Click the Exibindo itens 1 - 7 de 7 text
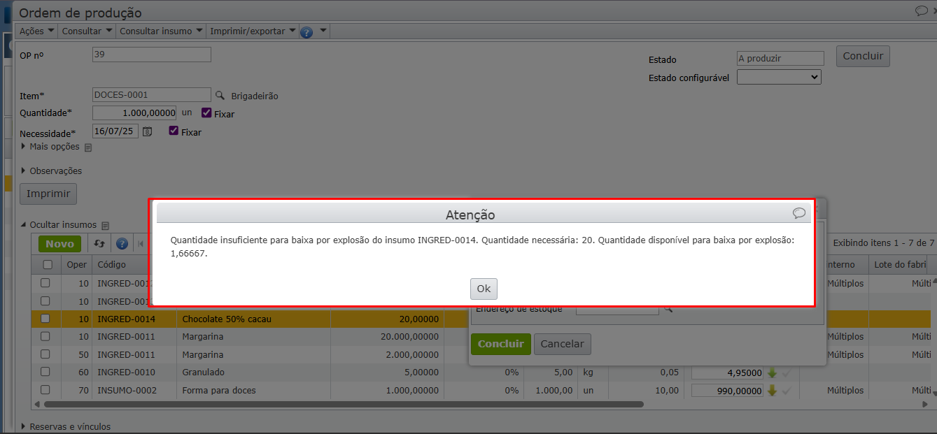937x434 pixels. pyautogui.click(x=884, y=243)
